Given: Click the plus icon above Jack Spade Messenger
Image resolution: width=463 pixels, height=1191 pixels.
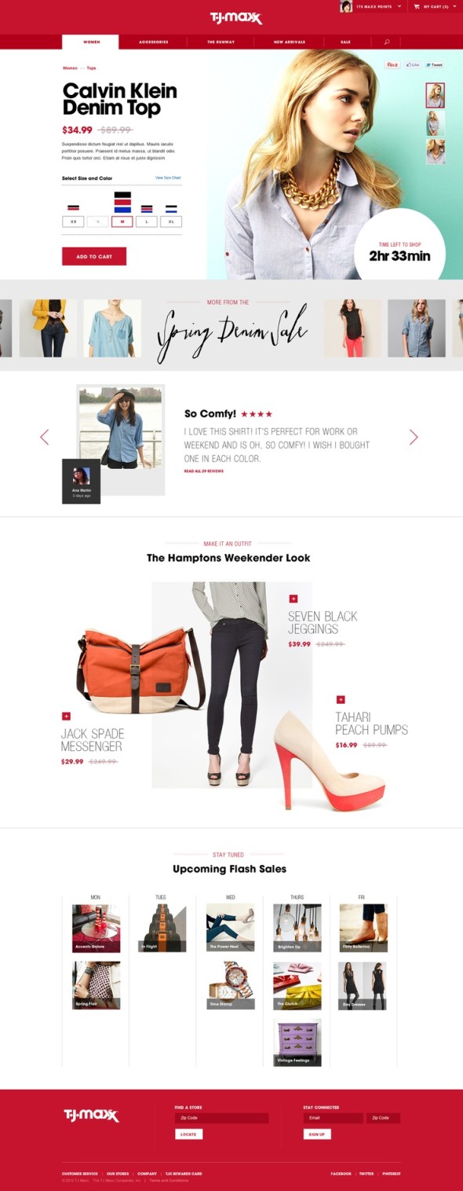Looking at the screenshot, I should click(66, 716).
